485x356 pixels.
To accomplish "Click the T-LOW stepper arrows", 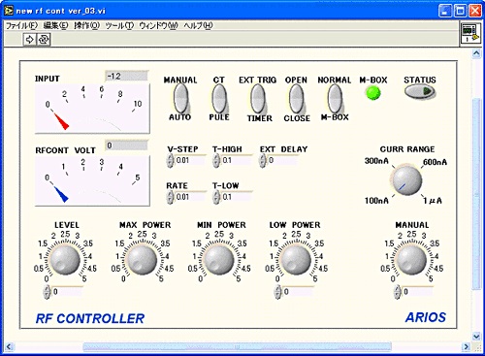I will [x=216, y=197].
